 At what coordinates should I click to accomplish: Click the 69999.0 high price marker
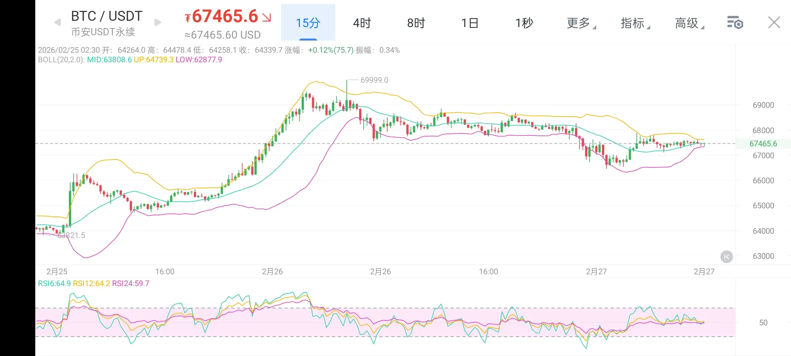coord(374,80)
